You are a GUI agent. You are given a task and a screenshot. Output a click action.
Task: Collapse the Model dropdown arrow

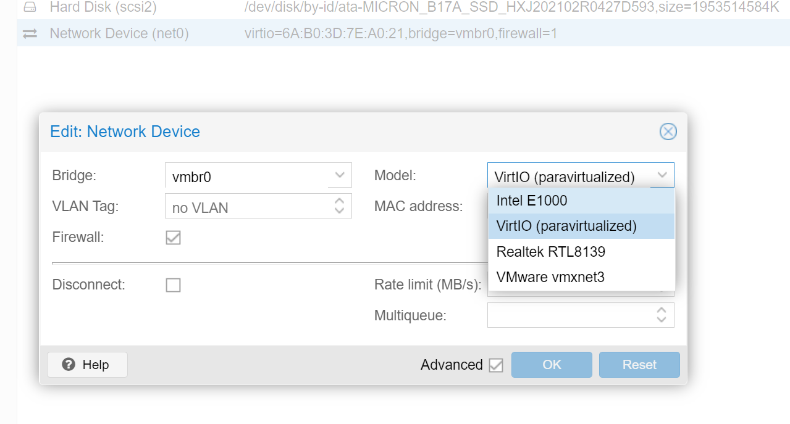coord(662,176)
